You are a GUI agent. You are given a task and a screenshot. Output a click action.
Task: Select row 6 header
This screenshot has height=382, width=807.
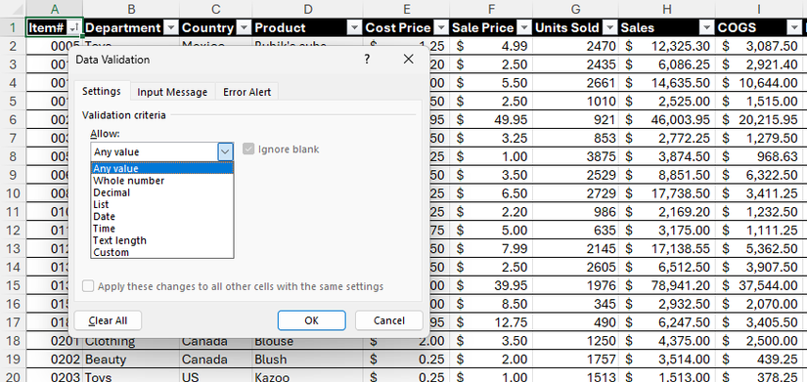[13, 120]
